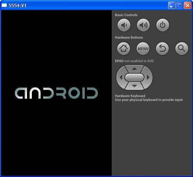Click 'Use your physical keyboard to provide input'
The height and width of the screenshot is (177, 193).
[149, 100]
